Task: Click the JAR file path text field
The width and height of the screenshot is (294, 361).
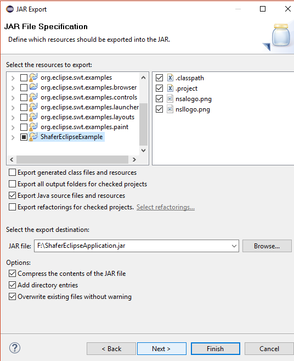Action: pos(133,246)
